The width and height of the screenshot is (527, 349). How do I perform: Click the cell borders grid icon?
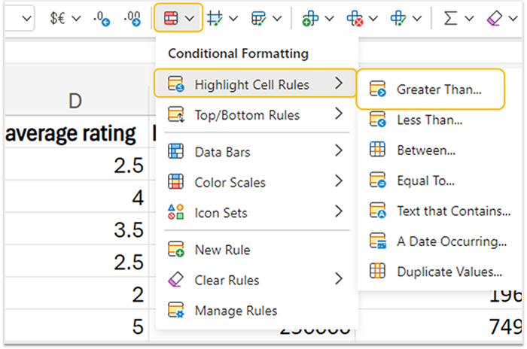(215, 17)
